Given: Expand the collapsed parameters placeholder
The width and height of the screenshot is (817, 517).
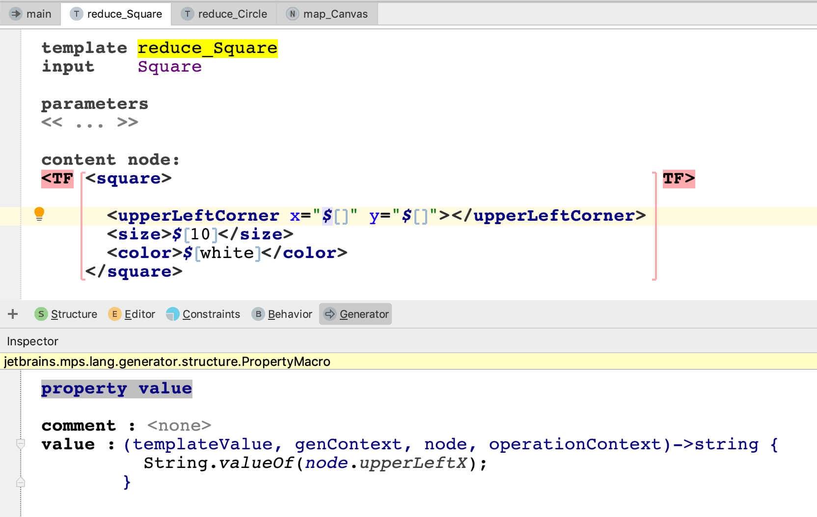Looking at the screenshot, I should click(x=89, y=122).
